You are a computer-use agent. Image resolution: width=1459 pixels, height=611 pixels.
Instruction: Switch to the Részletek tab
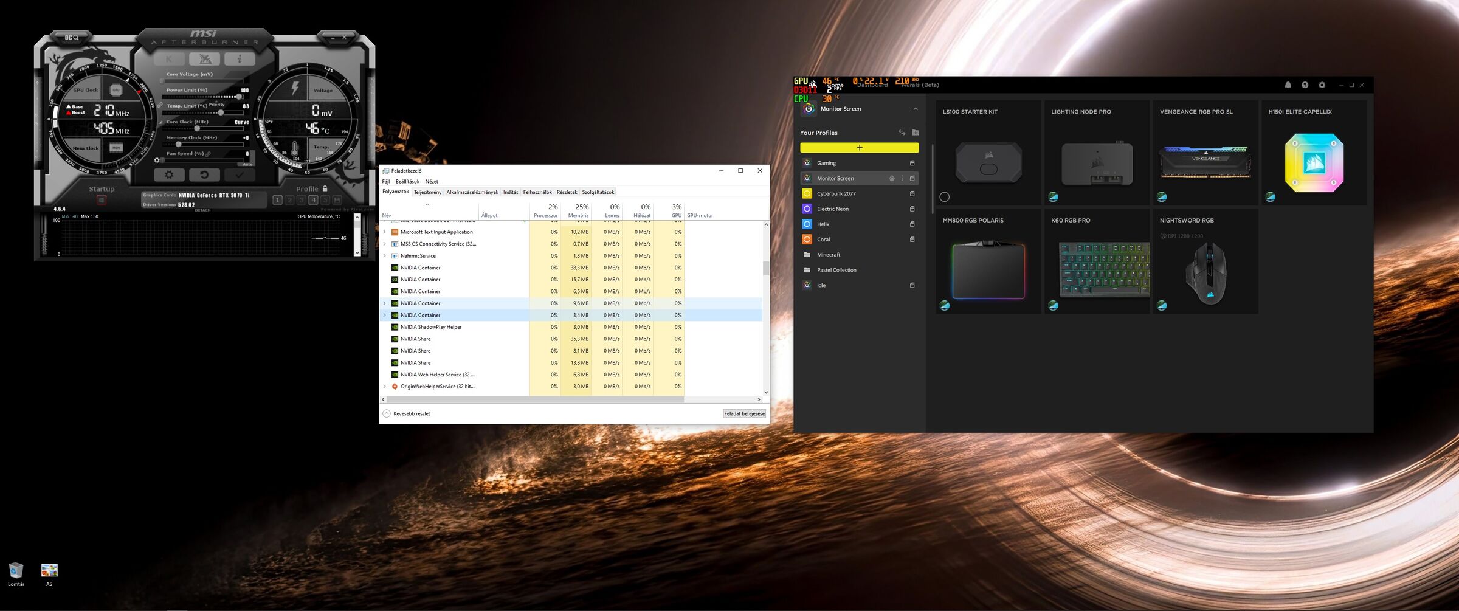567,192
